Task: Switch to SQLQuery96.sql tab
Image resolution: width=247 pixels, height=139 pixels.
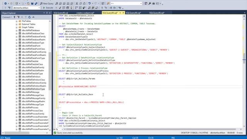Action: pyautogui.click(x=61, y=13)
